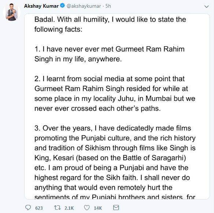View the 623 replies count
The height and width of the screenshot is (213, 214).
(x=39, y=208)
